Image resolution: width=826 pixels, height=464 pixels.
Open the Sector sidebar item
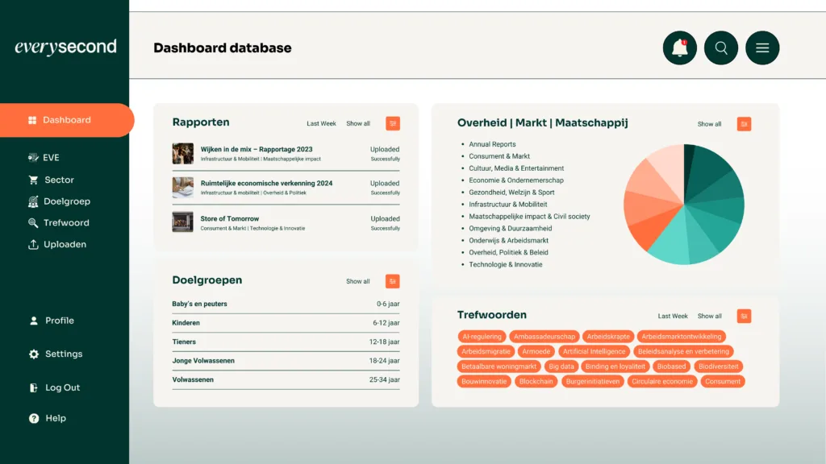click(x=59, y=180)
